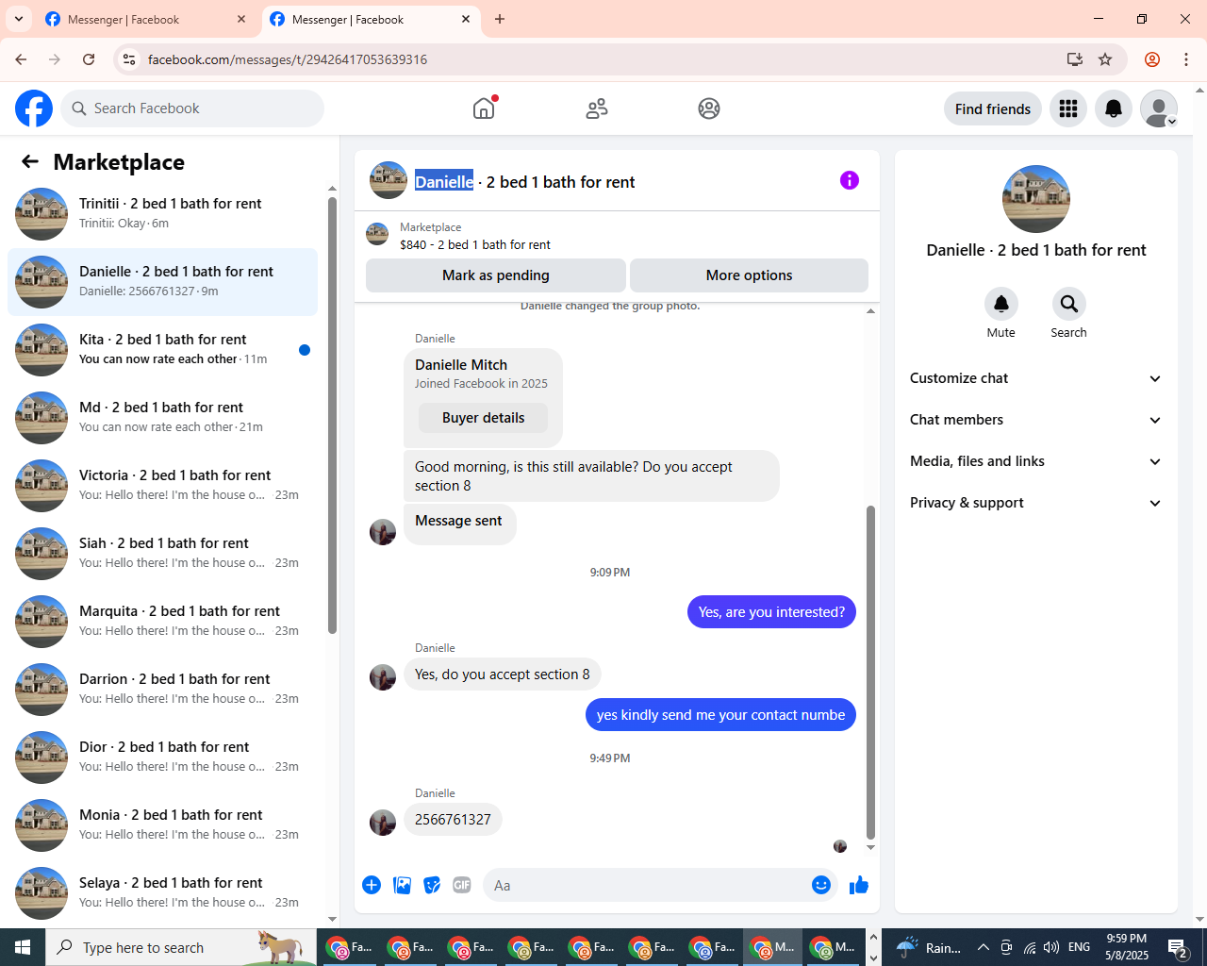Open the notifications bell in header
The height and width of the screenshot is (966, 1207).
[1114, 108]
